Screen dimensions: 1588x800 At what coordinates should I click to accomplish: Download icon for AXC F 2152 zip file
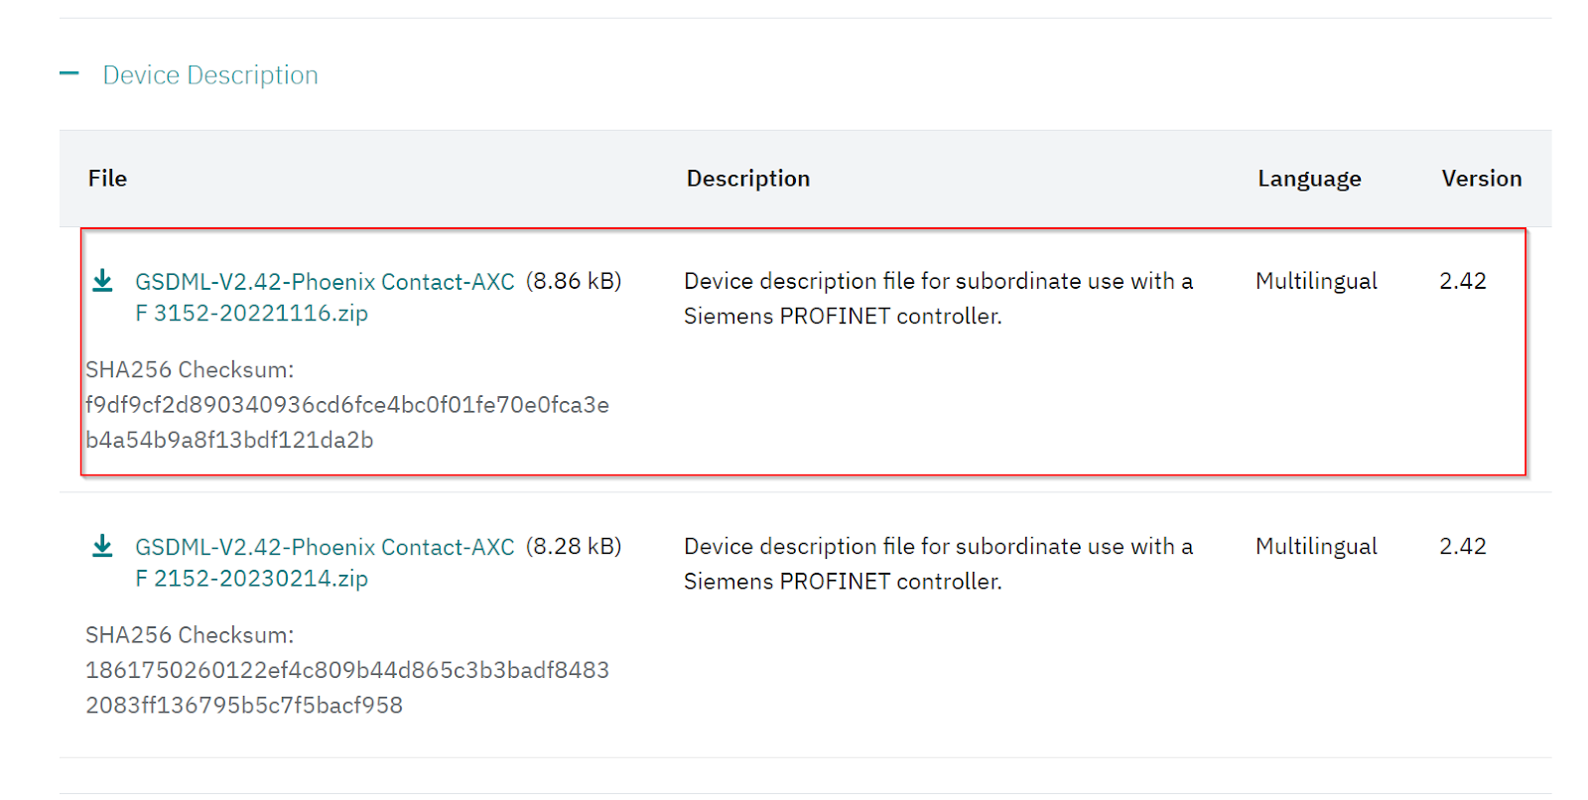(x=102, y=546)
